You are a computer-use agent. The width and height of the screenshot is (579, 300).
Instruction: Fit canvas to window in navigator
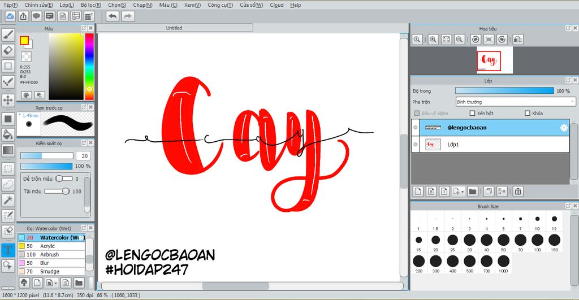[x=446, y=40]
